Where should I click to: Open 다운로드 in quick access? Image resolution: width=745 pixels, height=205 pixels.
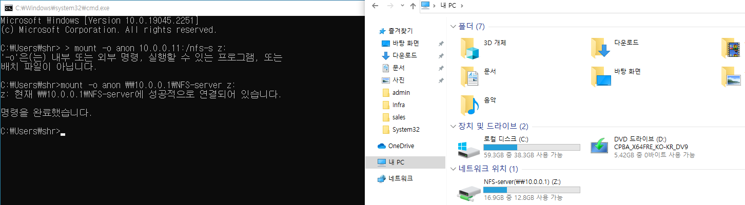click(x=405, y=55)
